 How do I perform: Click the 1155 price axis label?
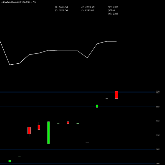(158, 121)
